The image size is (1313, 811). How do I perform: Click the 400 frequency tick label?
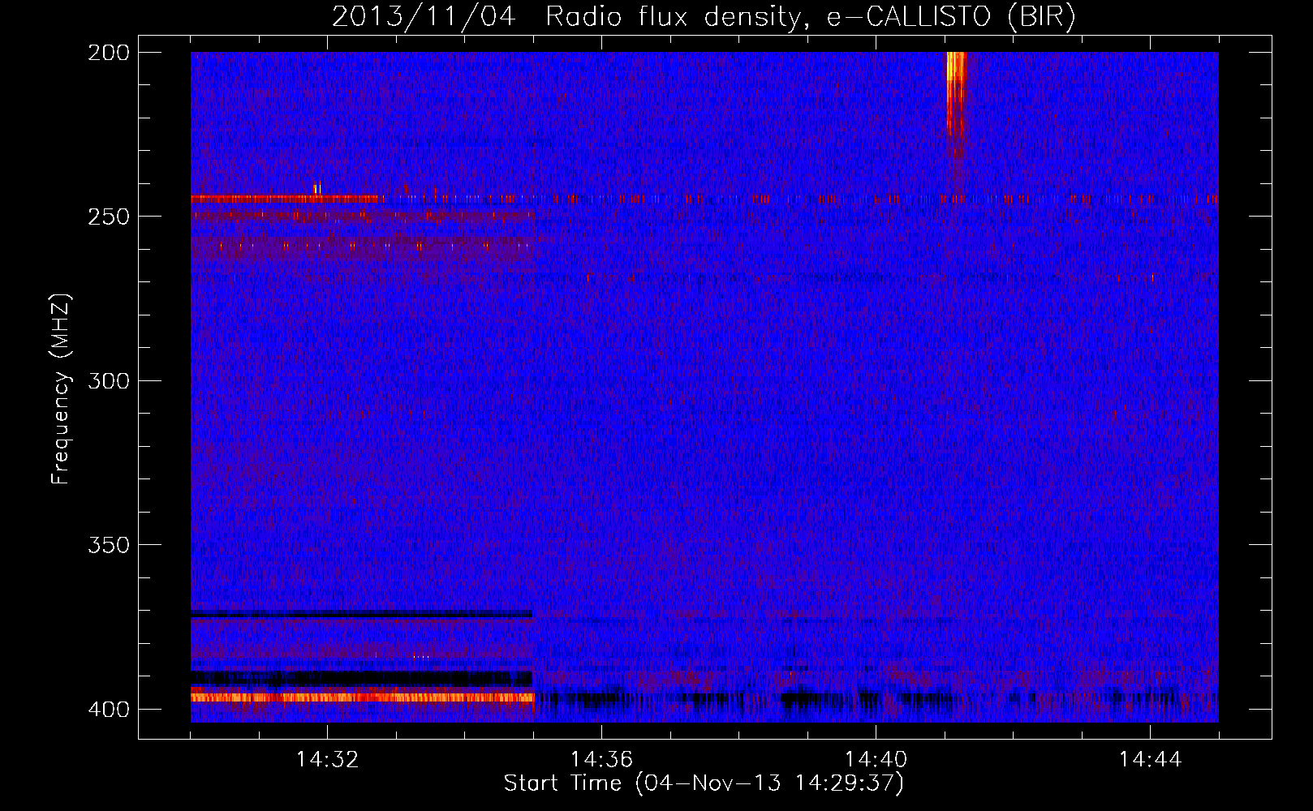[108, 710]
